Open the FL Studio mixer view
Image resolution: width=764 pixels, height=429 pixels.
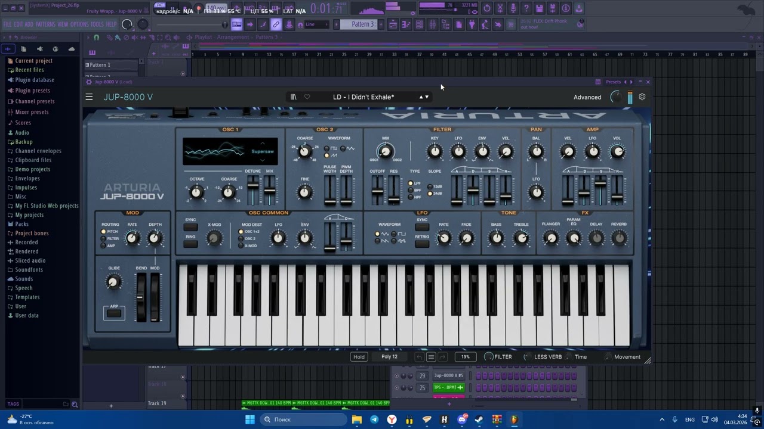(432, 24)
